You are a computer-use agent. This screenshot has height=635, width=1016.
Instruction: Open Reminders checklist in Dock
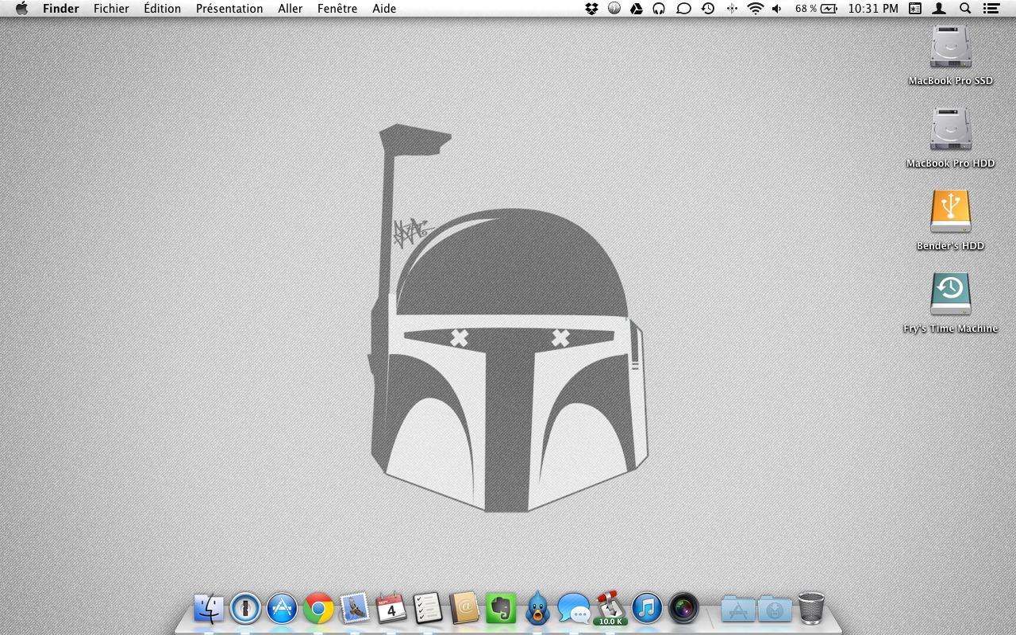pos(428,609)
